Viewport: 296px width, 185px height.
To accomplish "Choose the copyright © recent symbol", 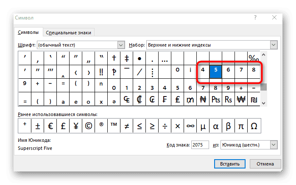I will (x=88, y=126).
